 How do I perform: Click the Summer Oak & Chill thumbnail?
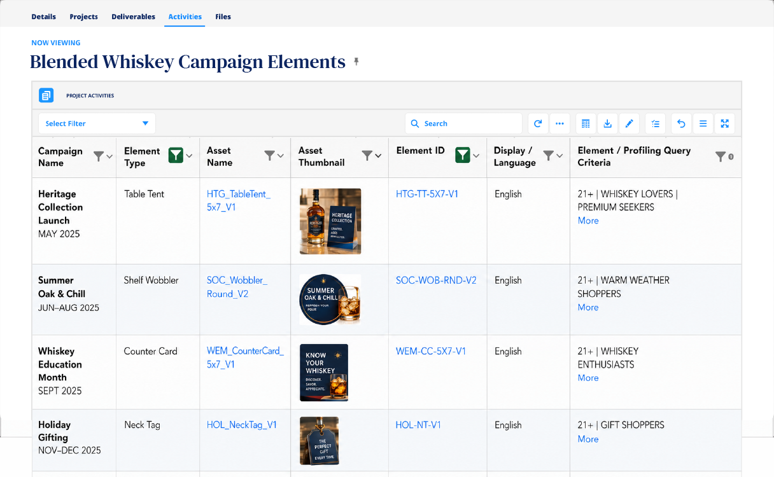(330, 300)
